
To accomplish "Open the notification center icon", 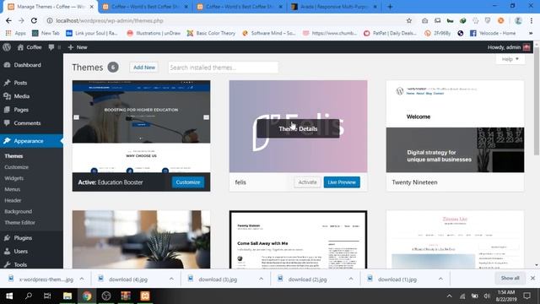I will 526,296.
